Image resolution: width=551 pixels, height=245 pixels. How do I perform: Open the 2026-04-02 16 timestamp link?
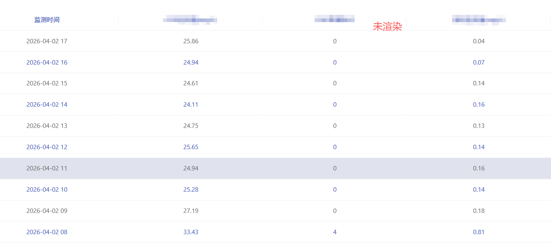point(47,62)
